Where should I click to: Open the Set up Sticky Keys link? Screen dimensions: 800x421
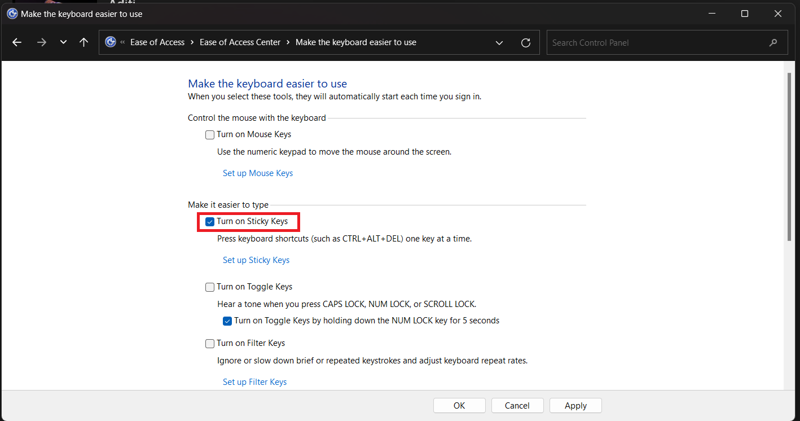pos(256,260)
